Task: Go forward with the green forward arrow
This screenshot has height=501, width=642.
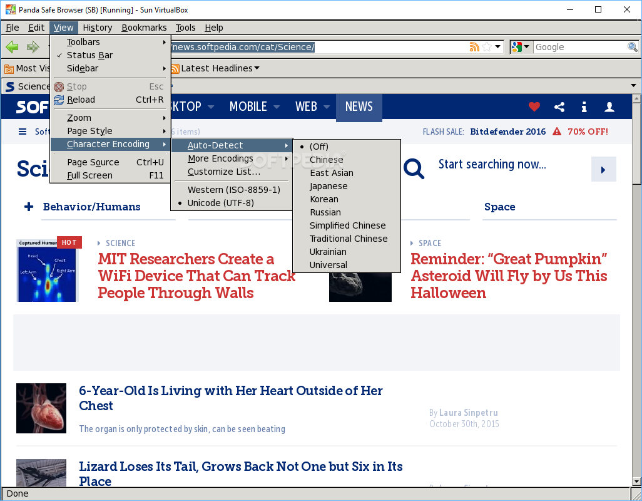Action: [x=33, y=47]
